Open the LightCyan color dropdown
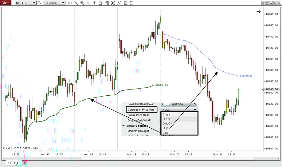 pos(179,104)
